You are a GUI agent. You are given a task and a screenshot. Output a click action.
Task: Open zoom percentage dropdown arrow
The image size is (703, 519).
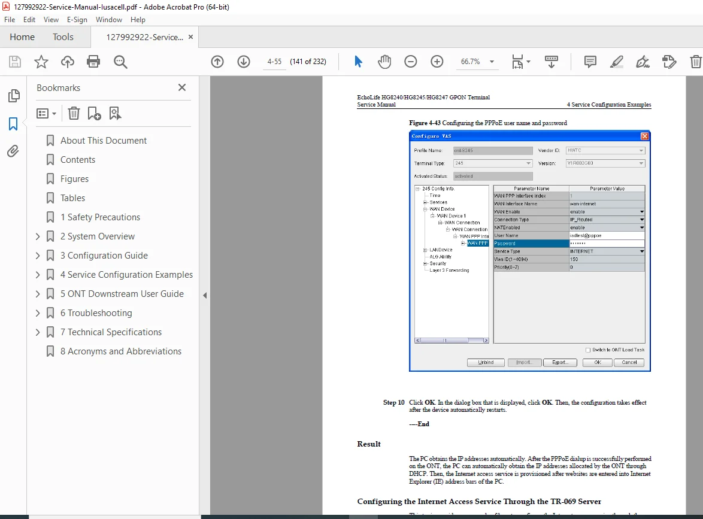[492, 62]
